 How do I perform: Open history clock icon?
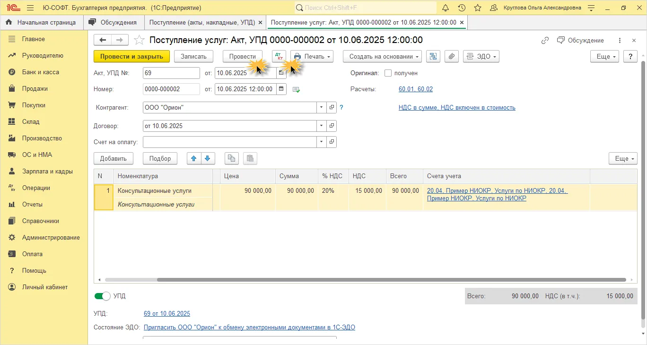coord(462,8)
